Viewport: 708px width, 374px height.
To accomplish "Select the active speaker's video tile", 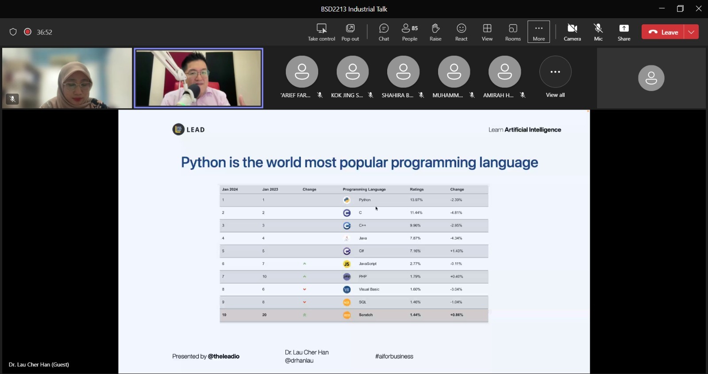I will pyautogui.click(x=199, y=78).
